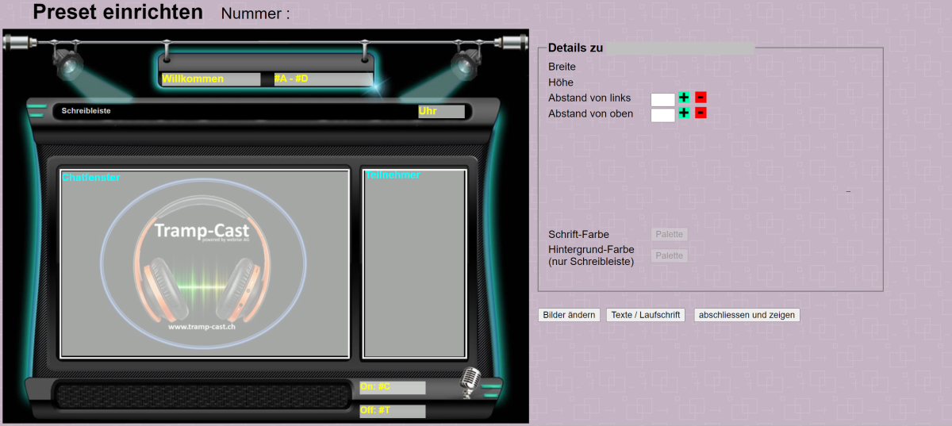Open the Hintergrund-Farbe Palette button
952x426 pixels.
click(x=670, y=255)
